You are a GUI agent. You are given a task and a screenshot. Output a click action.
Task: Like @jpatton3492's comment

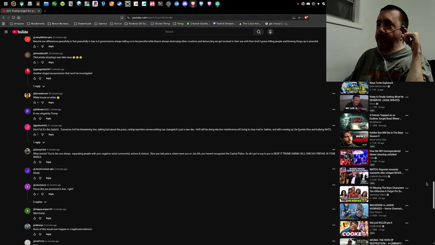[34, 134]
